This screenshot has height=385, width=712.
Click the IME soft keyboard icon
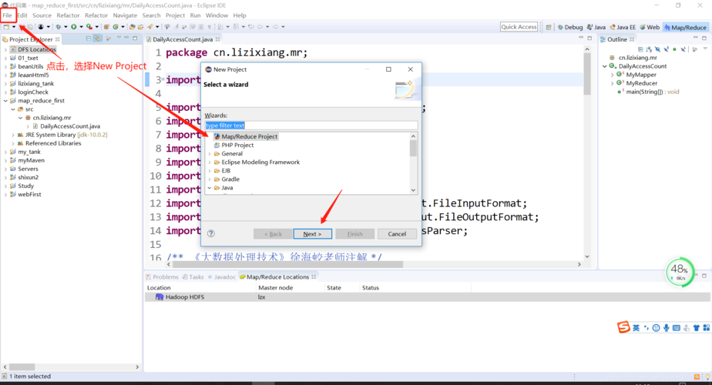tap(676, 328)
